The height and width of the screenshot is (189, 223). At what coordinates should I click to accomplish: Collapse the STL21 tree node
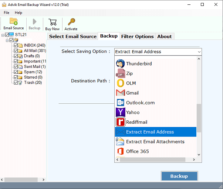[3, 35]
